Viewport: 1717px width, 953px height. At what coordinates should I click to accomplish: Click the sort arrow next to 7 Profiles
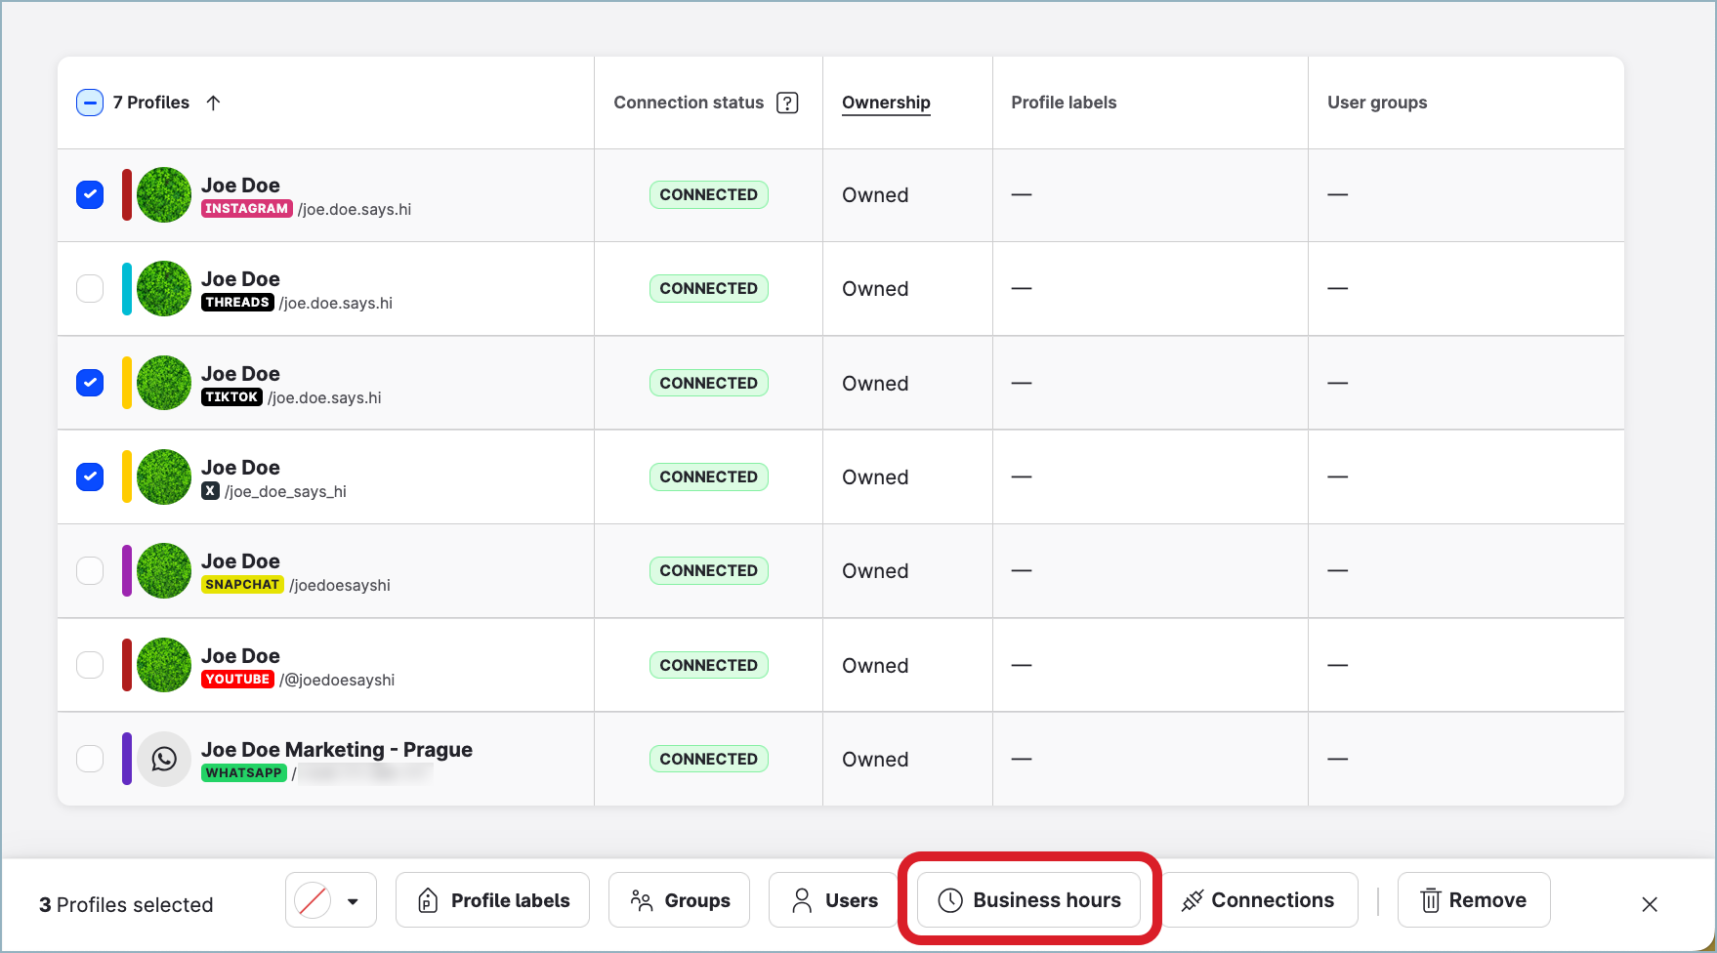(x=213, y=103)
